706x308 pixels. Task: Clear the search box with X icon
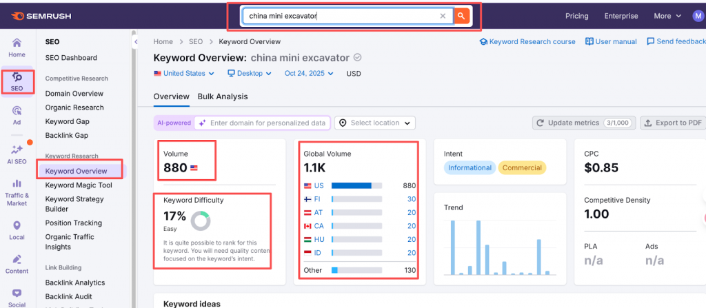443,16
